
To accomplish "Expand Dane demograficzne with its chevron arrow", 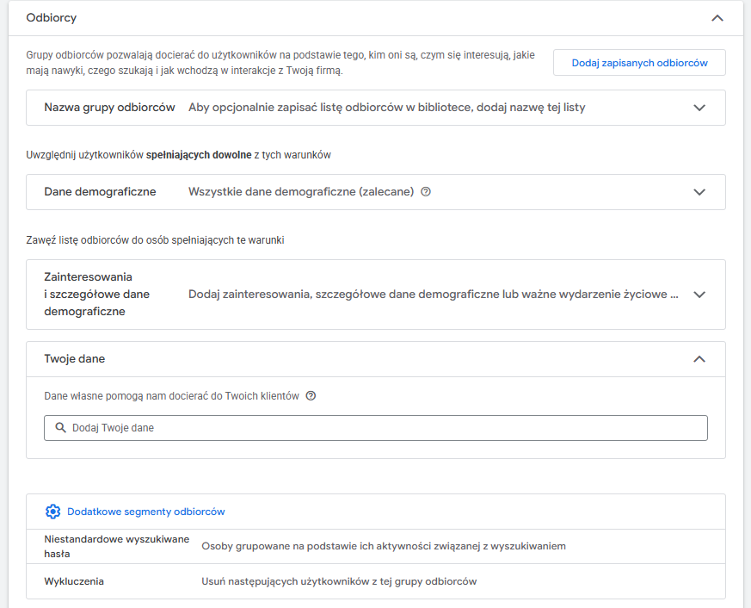I will click(699, 192).
